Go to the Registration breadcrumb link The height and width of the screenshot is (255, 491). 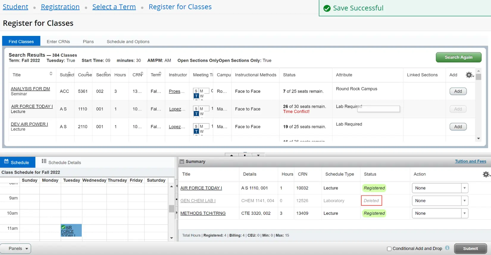click(x=60, y=7)
